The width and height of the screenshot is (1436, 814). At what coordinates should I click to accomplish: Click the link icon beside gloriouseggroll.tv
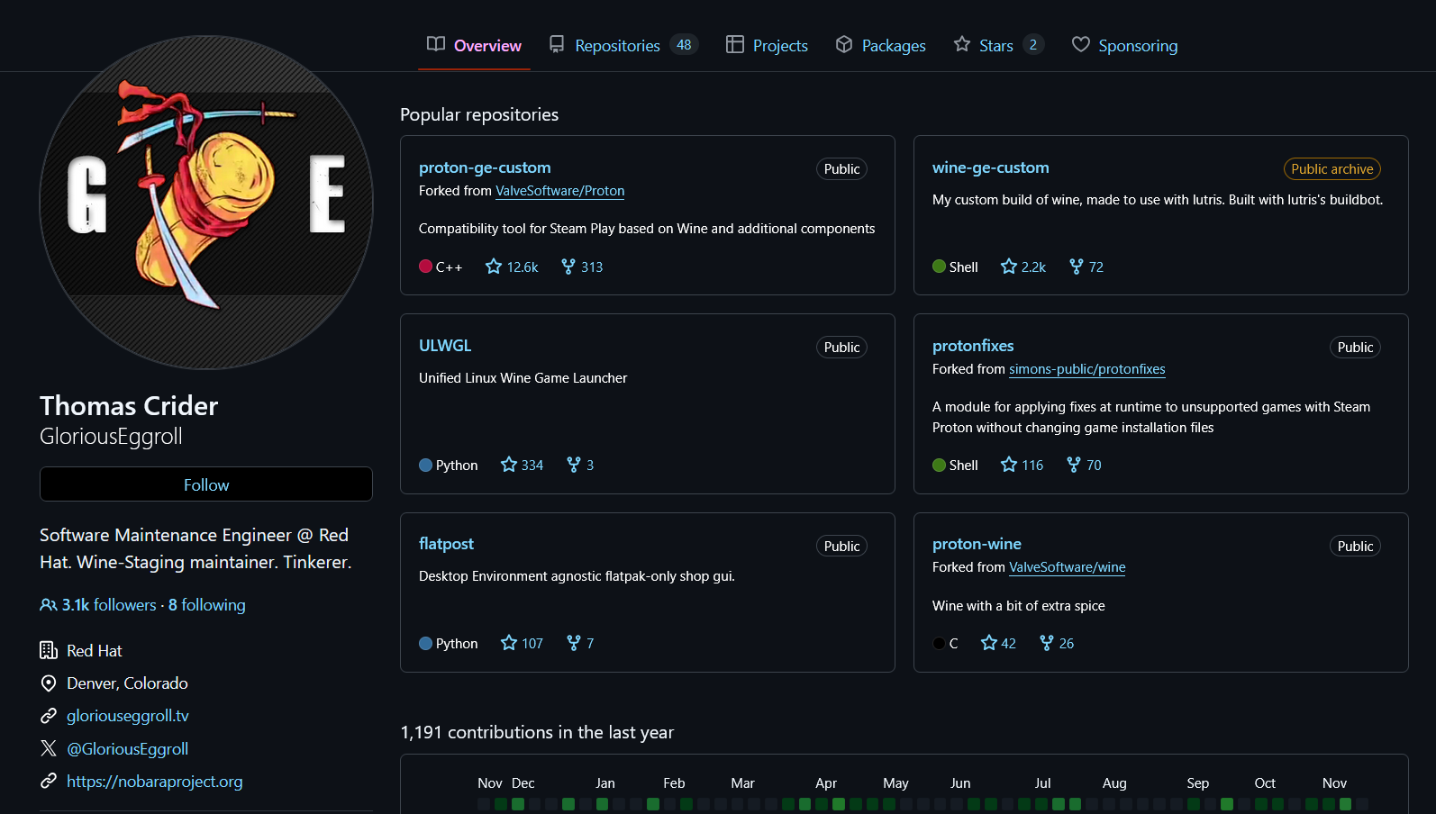pos(49,716)
